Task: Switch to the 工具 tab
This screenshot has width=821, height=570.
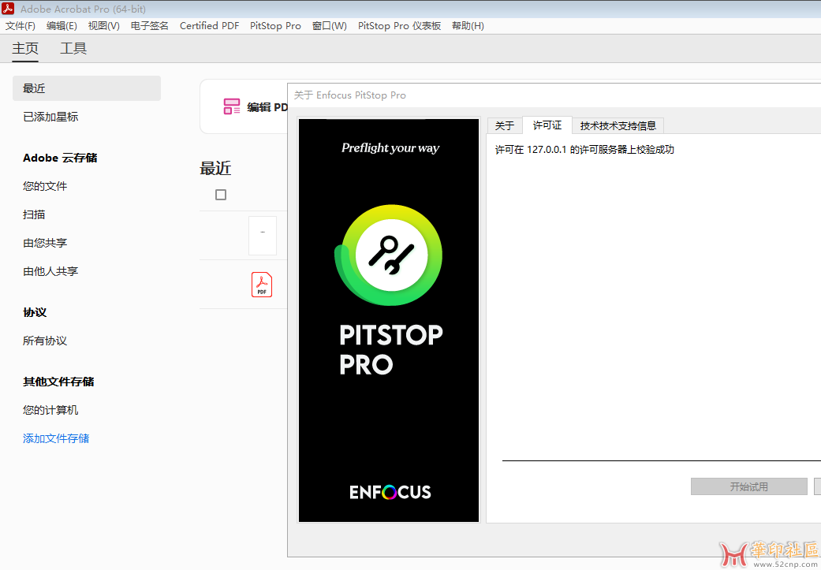Action: tap(73, 48)
